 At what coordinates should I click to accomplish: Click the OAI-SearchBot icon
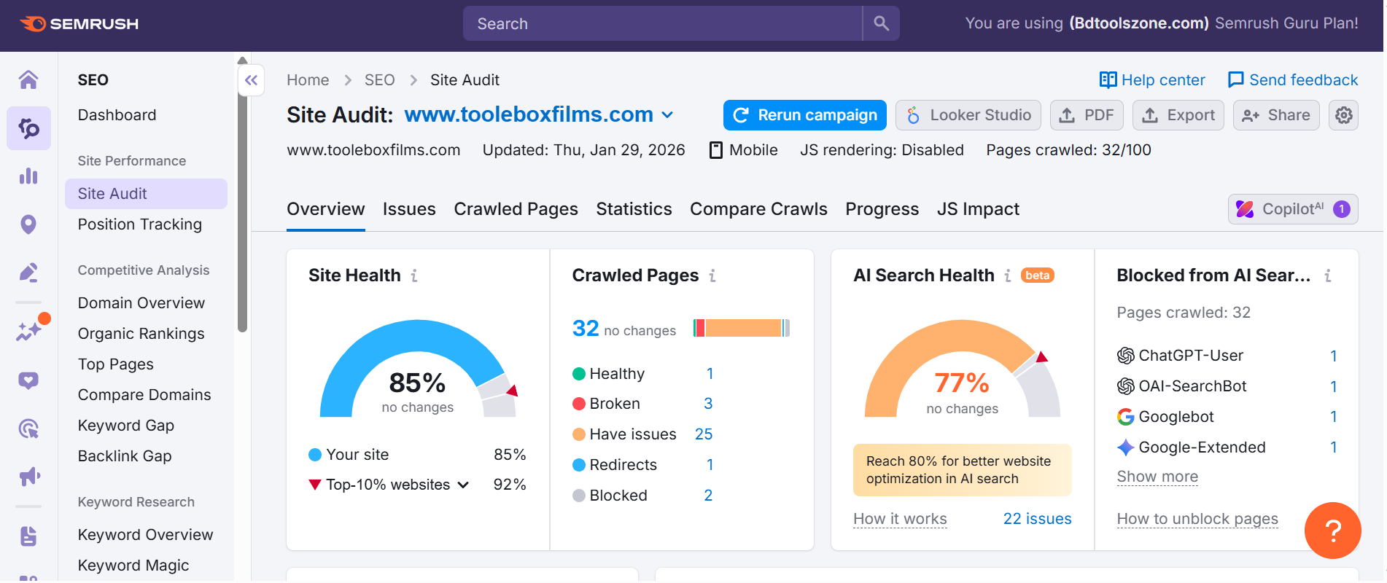tap(1127, 386)
